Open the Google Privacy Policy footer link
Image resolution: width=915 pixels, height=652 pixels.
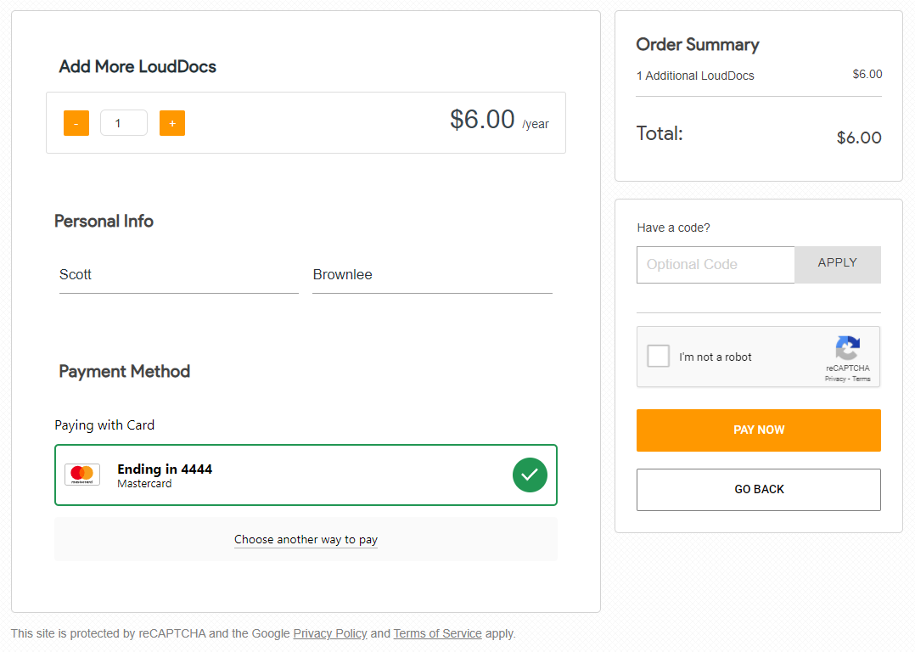pyautogui.click(x=330, y=633)
